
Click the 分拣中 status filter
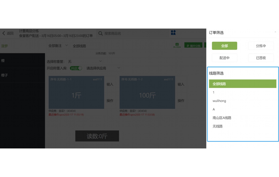point(261,46)
